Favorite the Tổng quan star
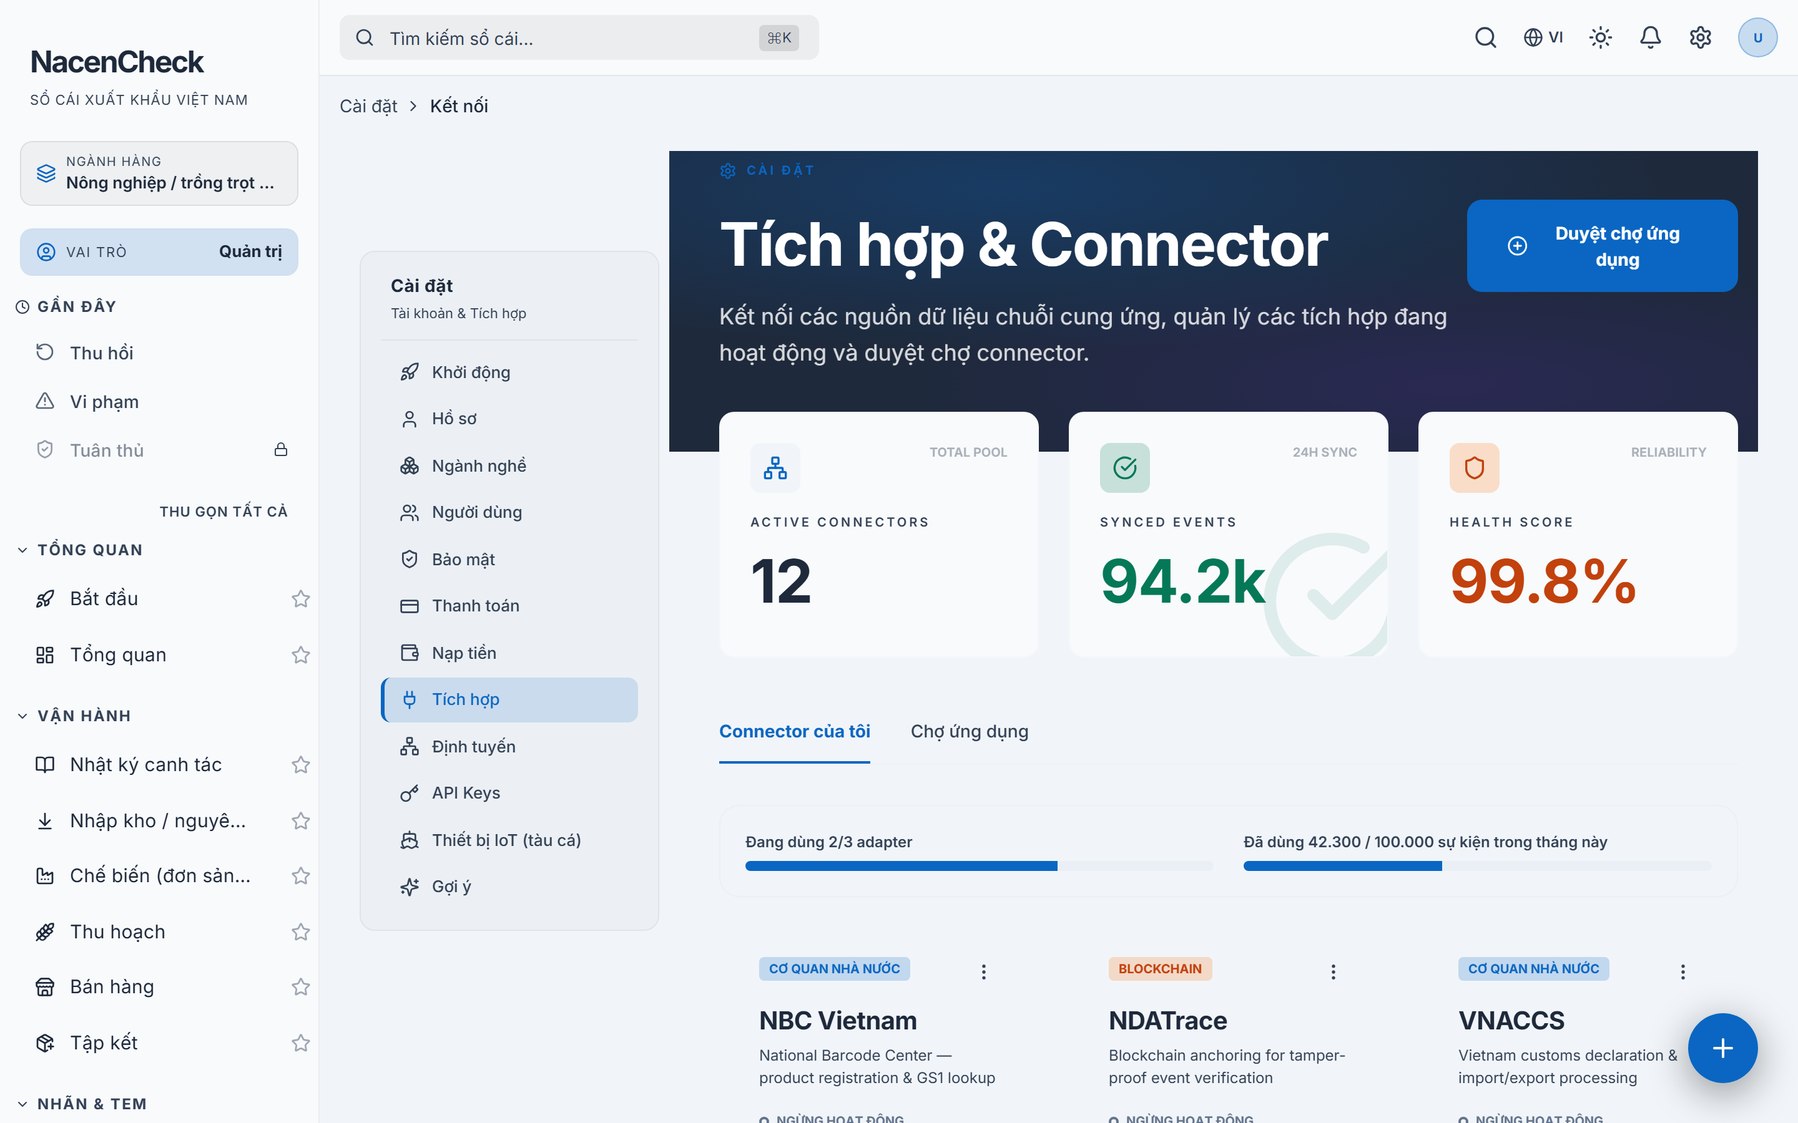 point(300,655)
